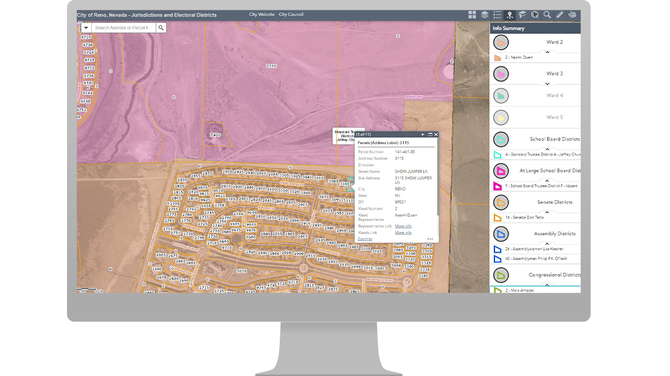670x376 pixels.
Task: Select the 2 - Naomi Duerr result row
Action: pos(535,57)
